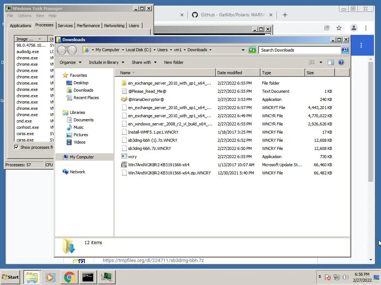Select the Win7AndW2K8R2-KB3191566-x64 update package icon
This screenshot has height=285, width=381.
(x=124, y=164)
